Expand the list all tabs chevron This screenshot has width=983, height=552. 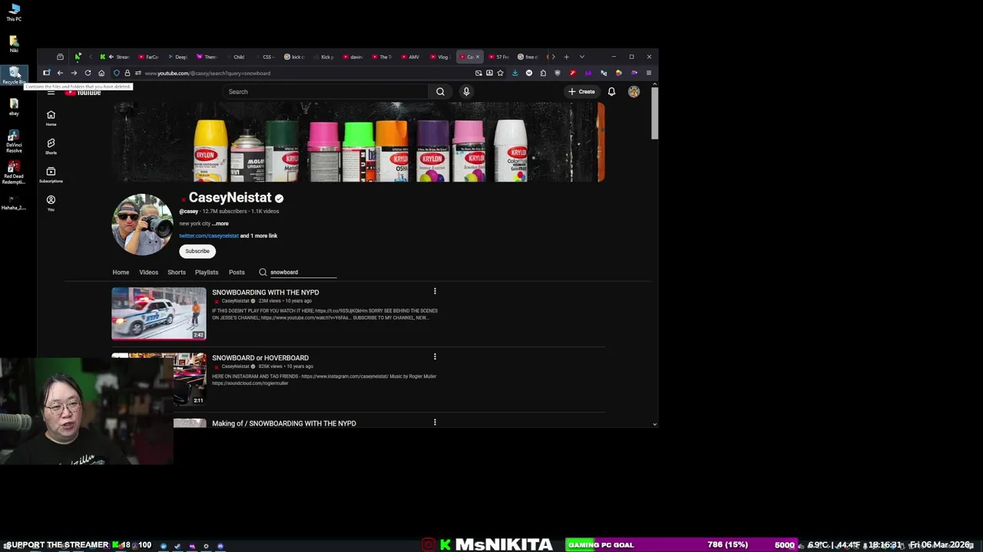pyautogui.click(x=581, y=57)
